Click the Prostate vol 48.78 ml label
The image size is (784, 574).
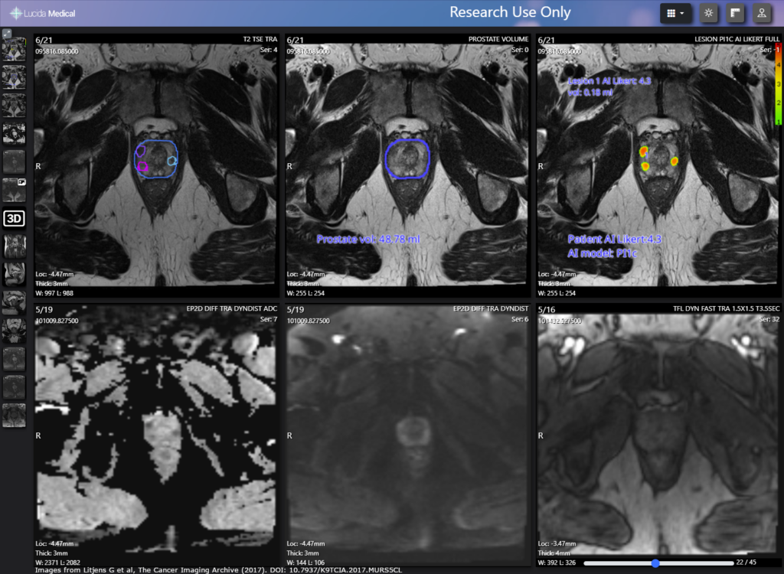pos(368,240)
